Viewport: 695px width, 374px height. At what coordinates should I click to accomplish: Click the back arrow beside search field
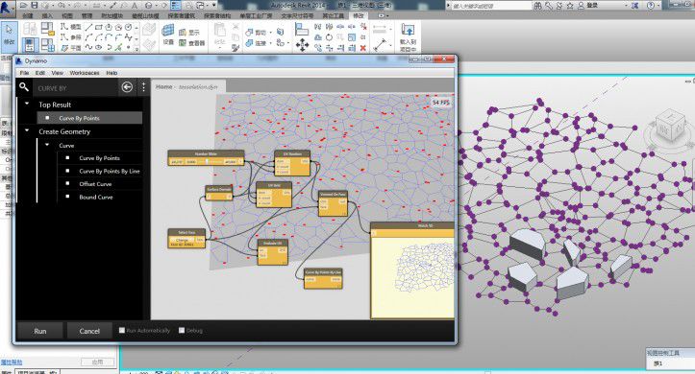[127, 87]
